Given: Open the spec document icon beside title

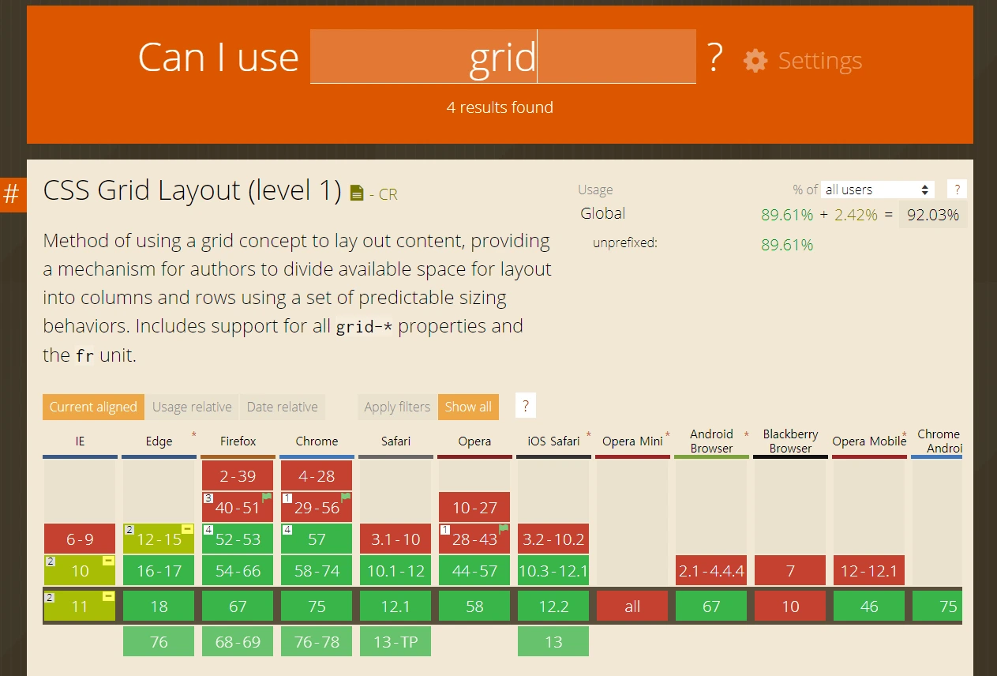Looking at the screenshot, I should tap(357, 193).
